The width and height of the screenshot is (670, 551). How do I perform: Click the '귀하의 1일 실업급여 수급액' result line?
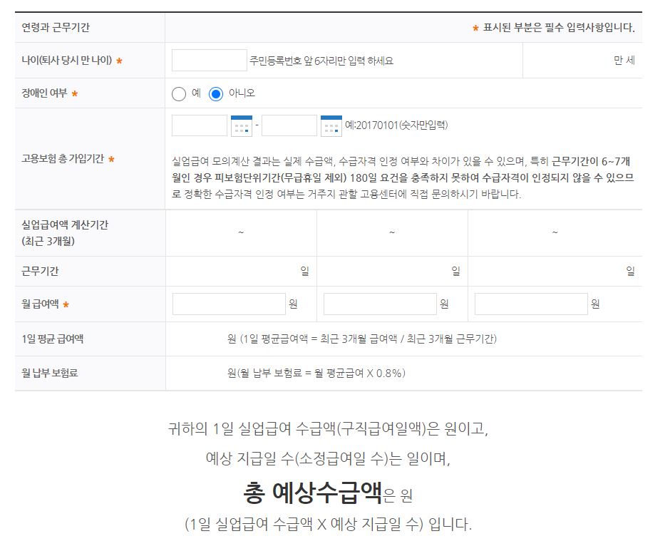click(328, 428)
